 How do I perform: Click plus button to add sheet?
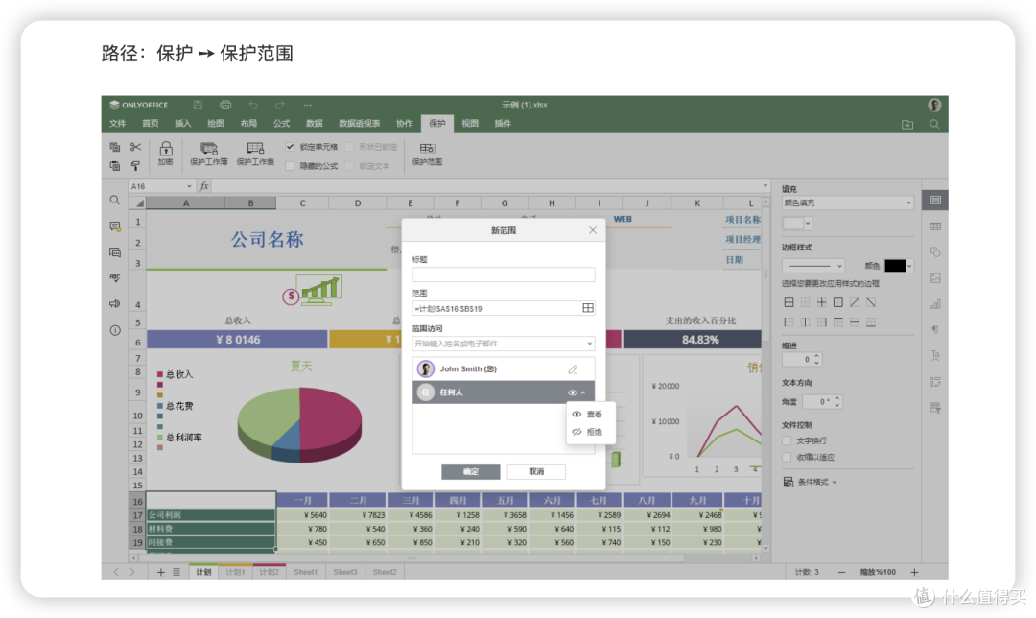pos(160,572)
